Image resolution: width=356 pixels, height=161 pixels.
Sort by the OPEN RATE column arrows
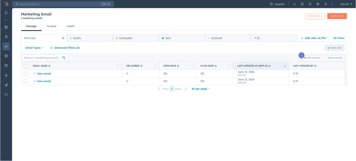click(193, 66)
